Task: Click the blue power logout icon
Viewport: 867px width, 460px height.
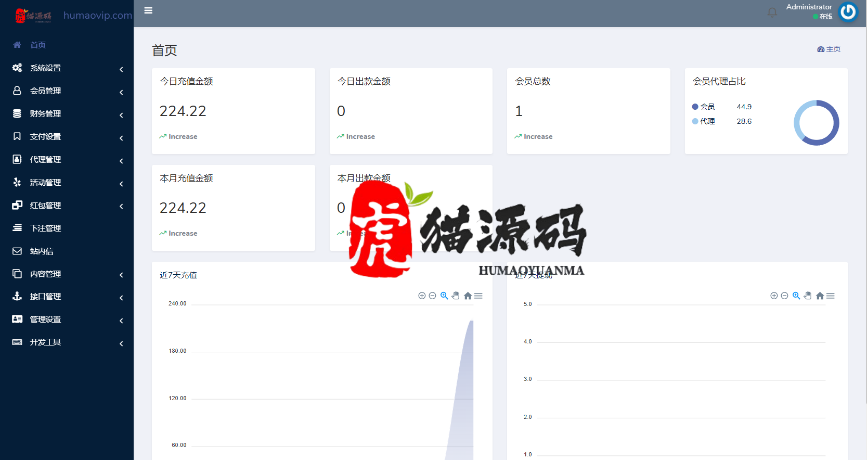Action: pyautogui.click(x=848, y=12)
